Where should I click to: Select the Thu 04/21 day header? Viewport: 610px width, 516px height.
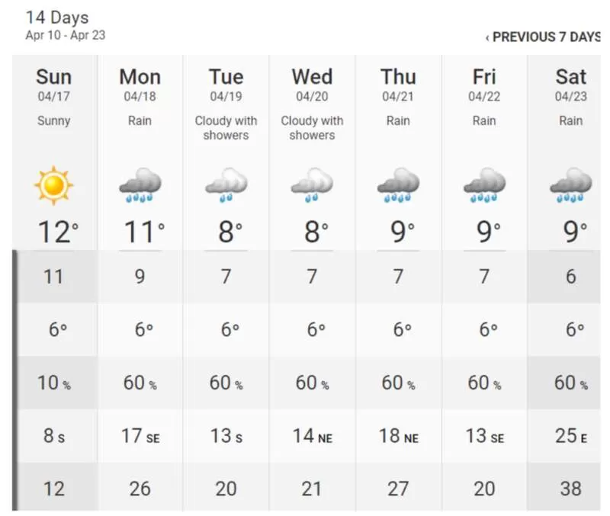(398, 85)
